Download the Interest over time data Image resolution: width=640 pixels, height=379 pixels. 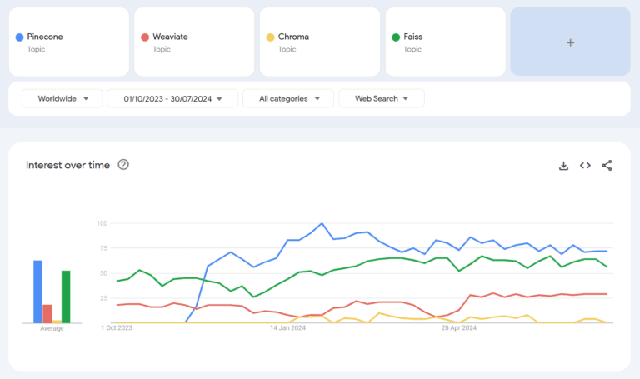coord(563,166)
